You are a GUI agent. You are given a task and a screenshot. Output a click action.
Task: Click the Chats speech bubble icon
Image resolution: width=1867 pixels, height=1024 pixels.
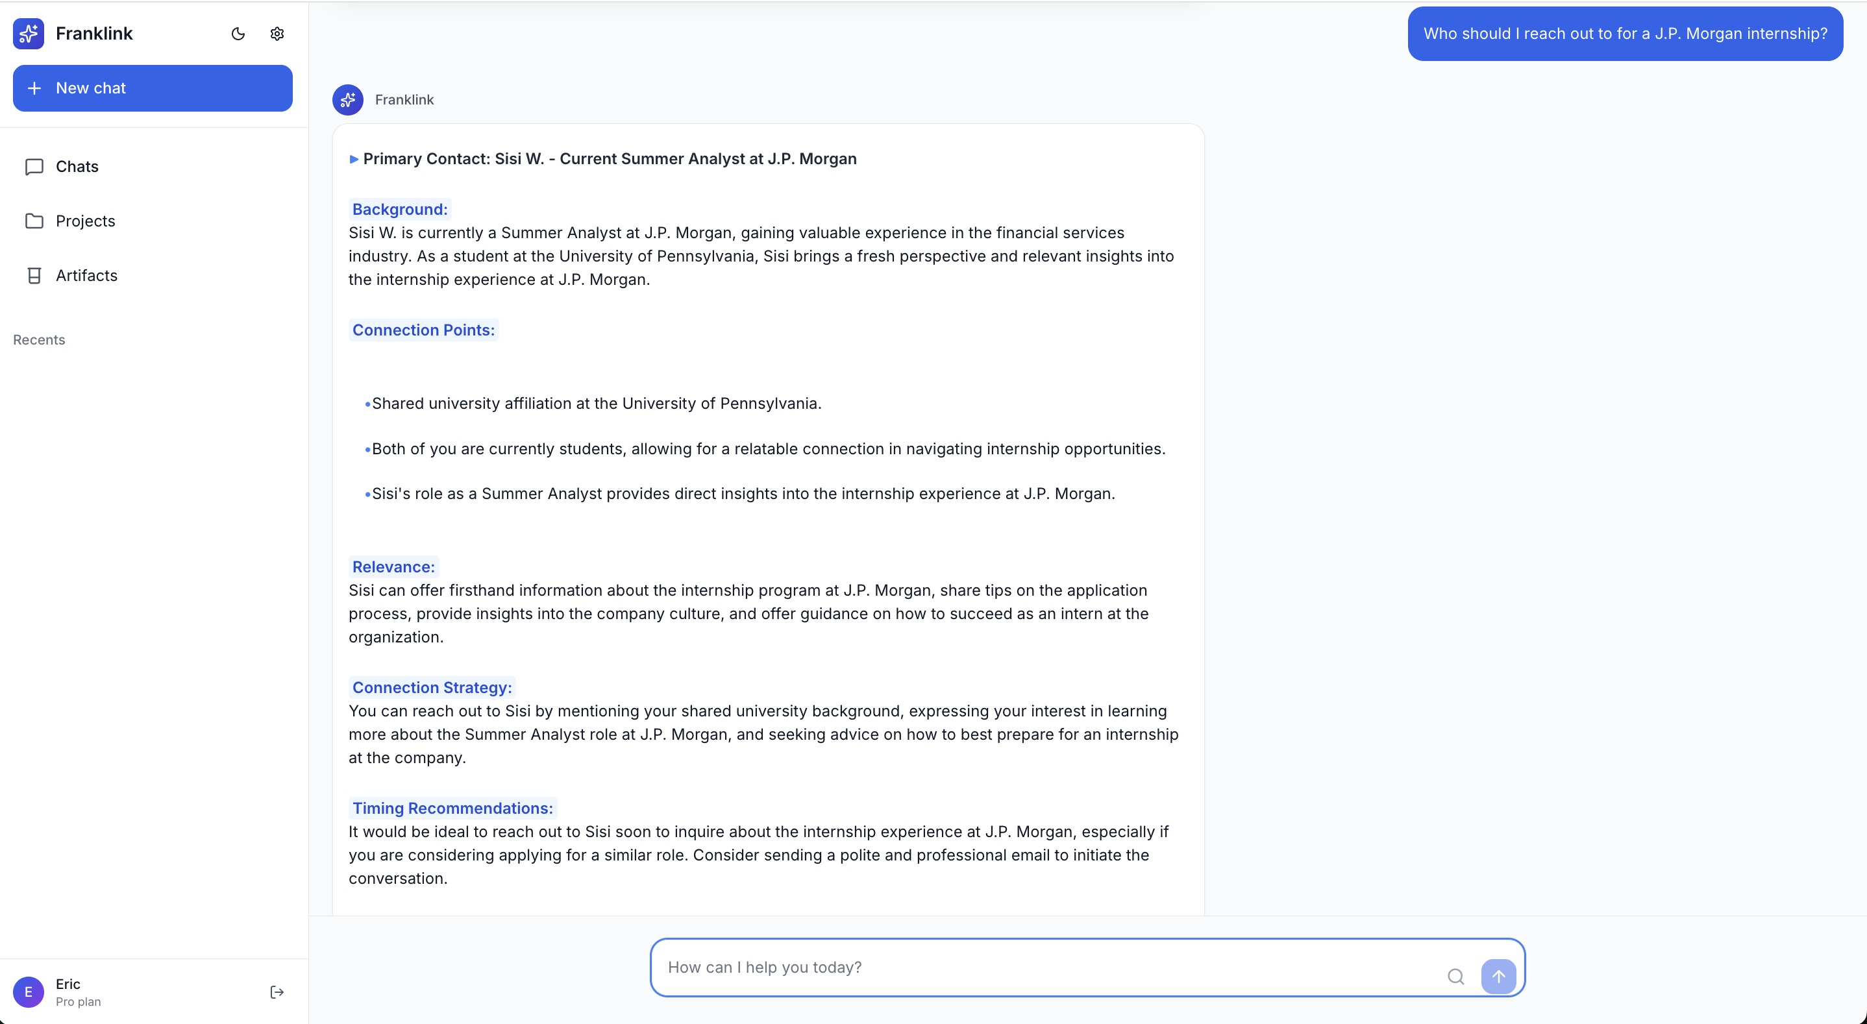click(x=34, y=167)
